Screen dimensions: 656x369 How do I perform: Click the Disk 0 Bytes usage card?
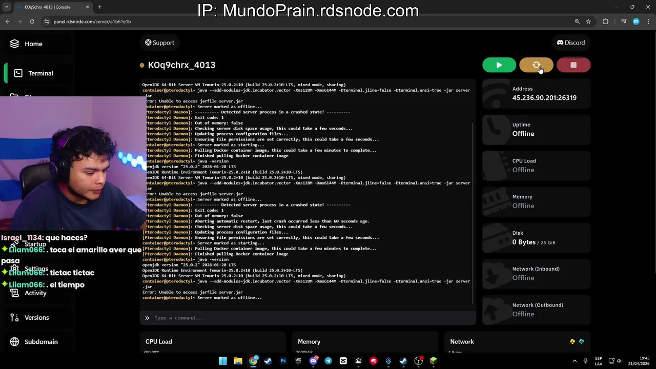(x=537, y=238)
